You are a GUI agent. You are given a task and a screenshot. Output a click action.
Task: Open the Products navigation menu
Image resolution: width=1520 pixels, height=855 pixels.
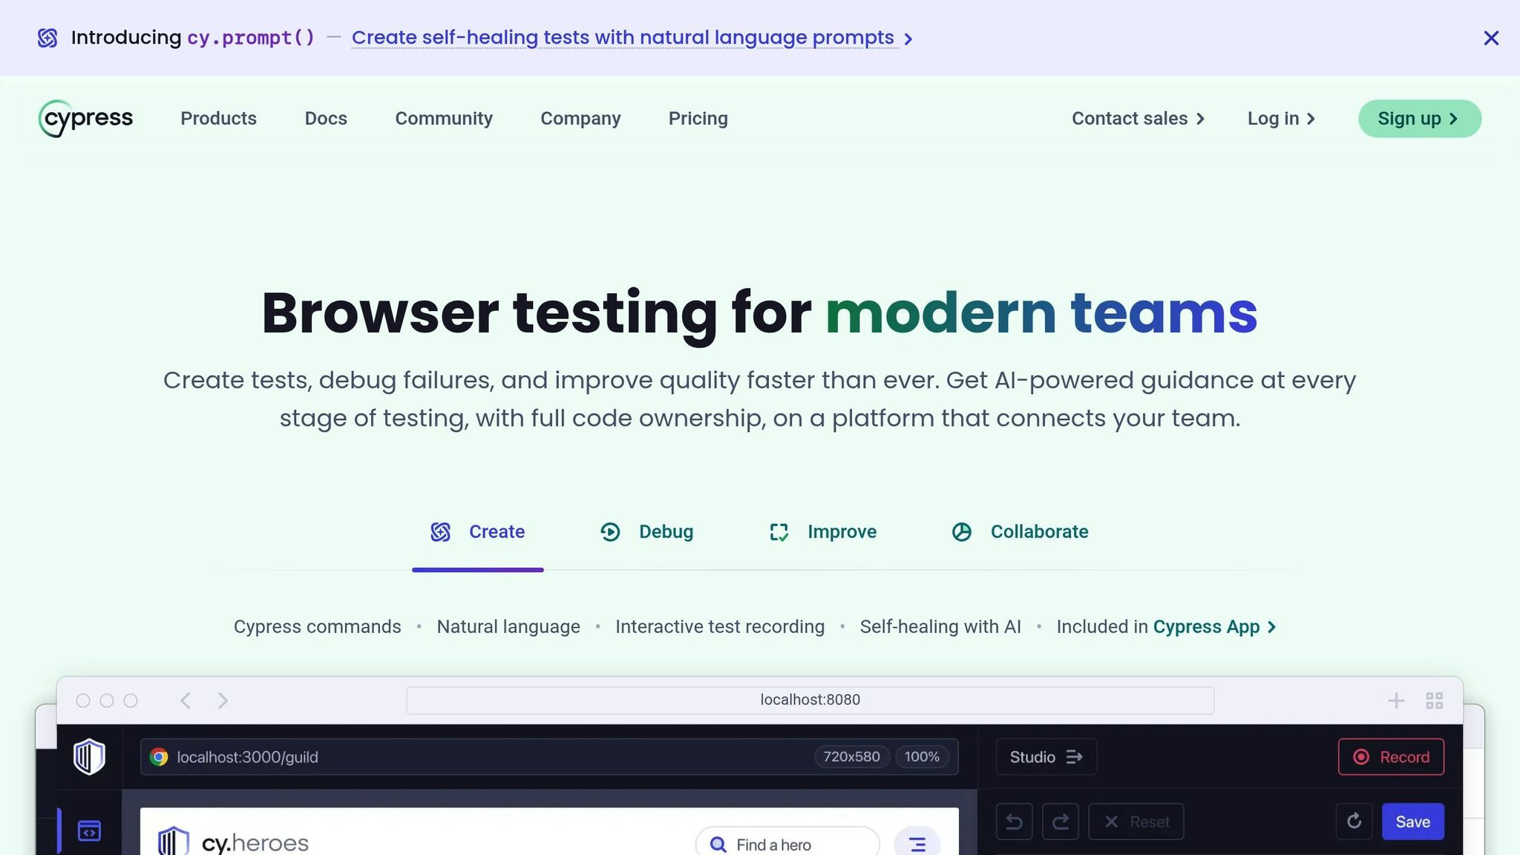click(218, 119)
